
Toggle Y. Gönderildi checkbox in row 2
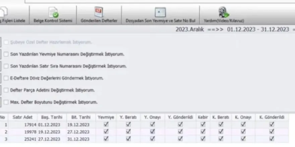pos(180,132)
